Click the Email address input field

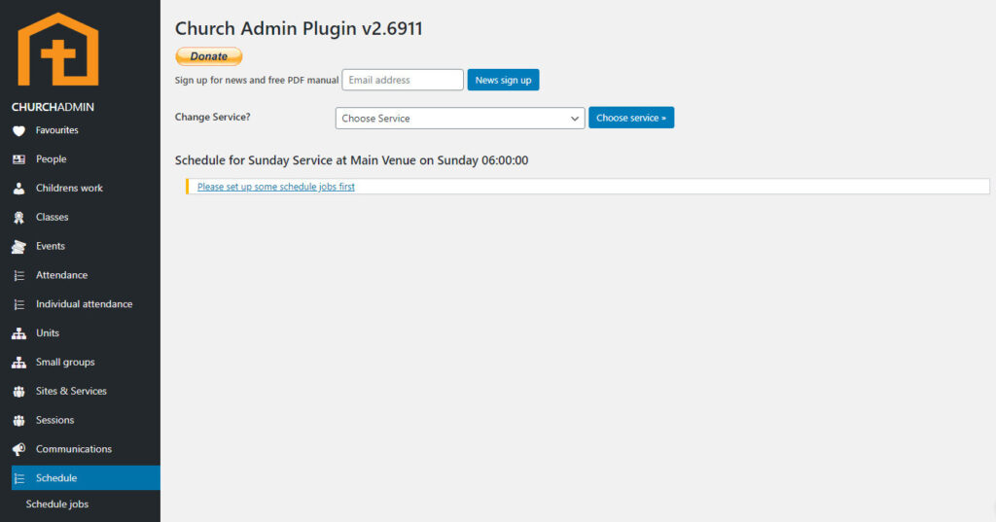[x=403, y=80]
